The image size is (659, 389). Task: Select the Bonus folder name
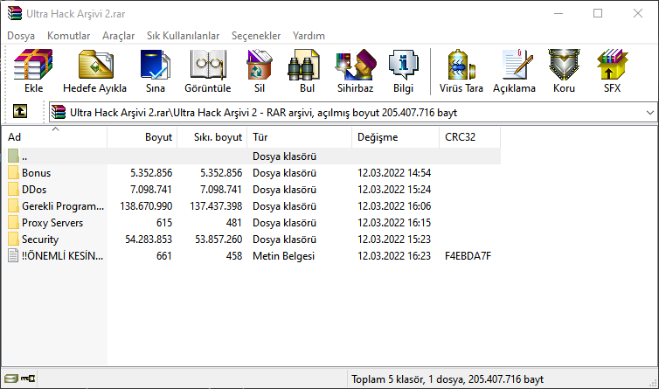coord(36,173)
